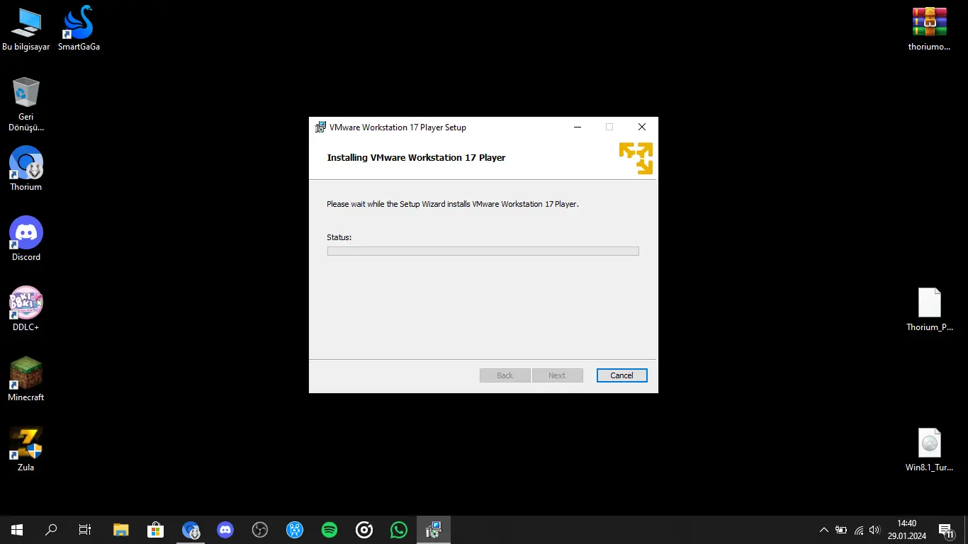Open taskbar search
Viewport: 968px width, 544px height.
pos(51,530)
